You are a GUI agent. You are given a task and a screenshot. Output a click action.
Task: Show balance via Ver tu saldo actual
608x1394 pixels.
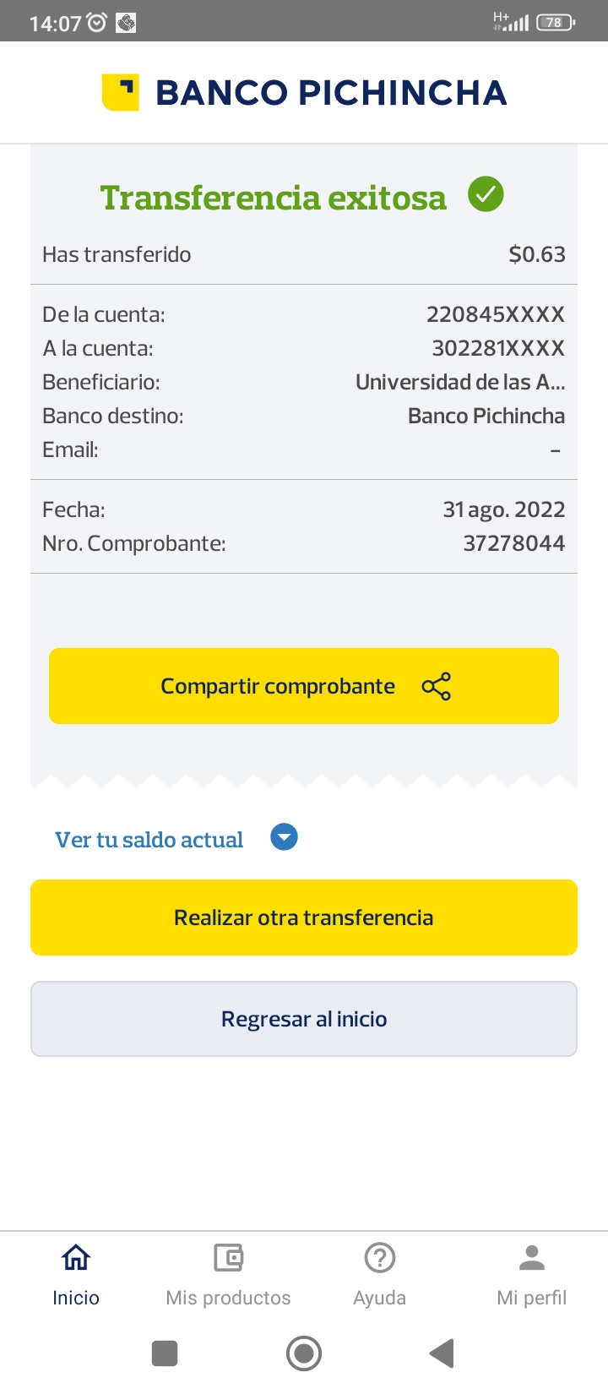pos(149,840)
